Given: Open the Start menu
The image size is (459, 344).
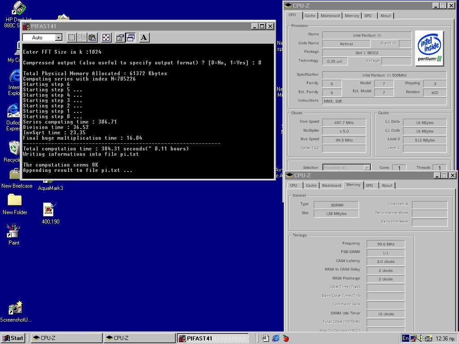Looking at the screenshot, I should click(13, 338).
